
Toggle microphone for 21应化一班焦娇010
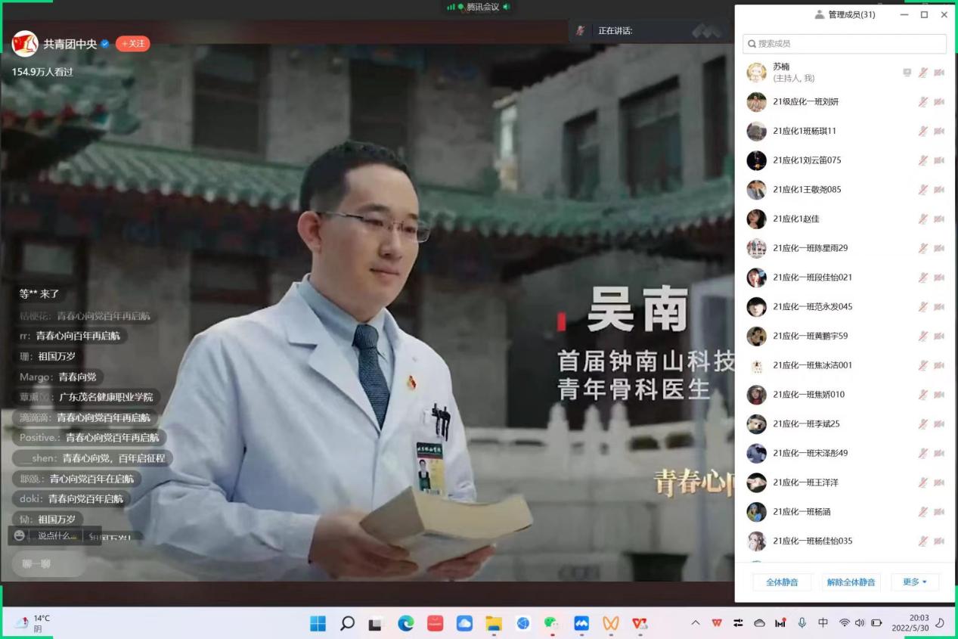pyautogui.click(x=922, y=395)
